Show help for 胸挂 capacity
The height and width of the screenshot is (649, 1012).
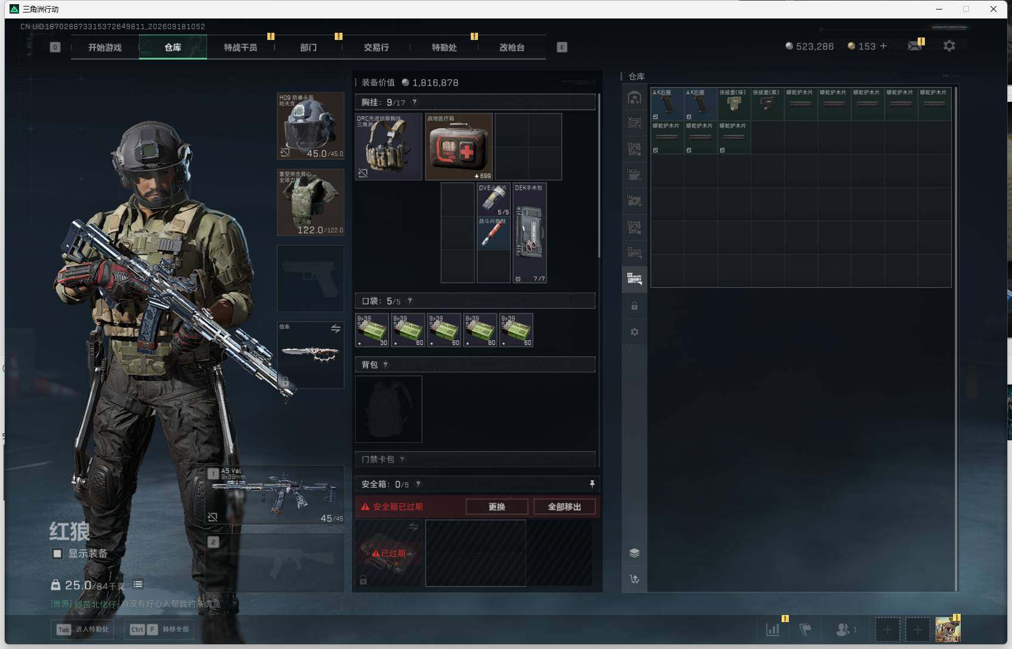(x=415, y=102)
